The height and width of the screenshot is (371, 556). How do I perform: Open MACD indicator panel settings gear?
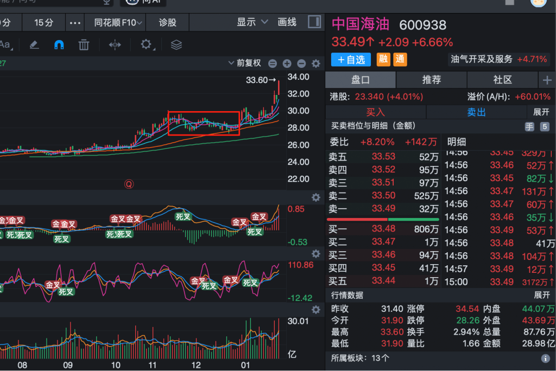pos(315,197)
